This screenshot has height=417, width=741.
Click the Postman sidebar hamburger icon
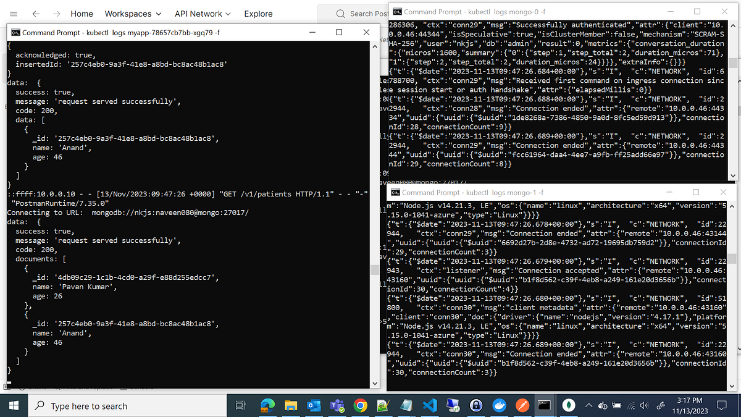[14, 13]
